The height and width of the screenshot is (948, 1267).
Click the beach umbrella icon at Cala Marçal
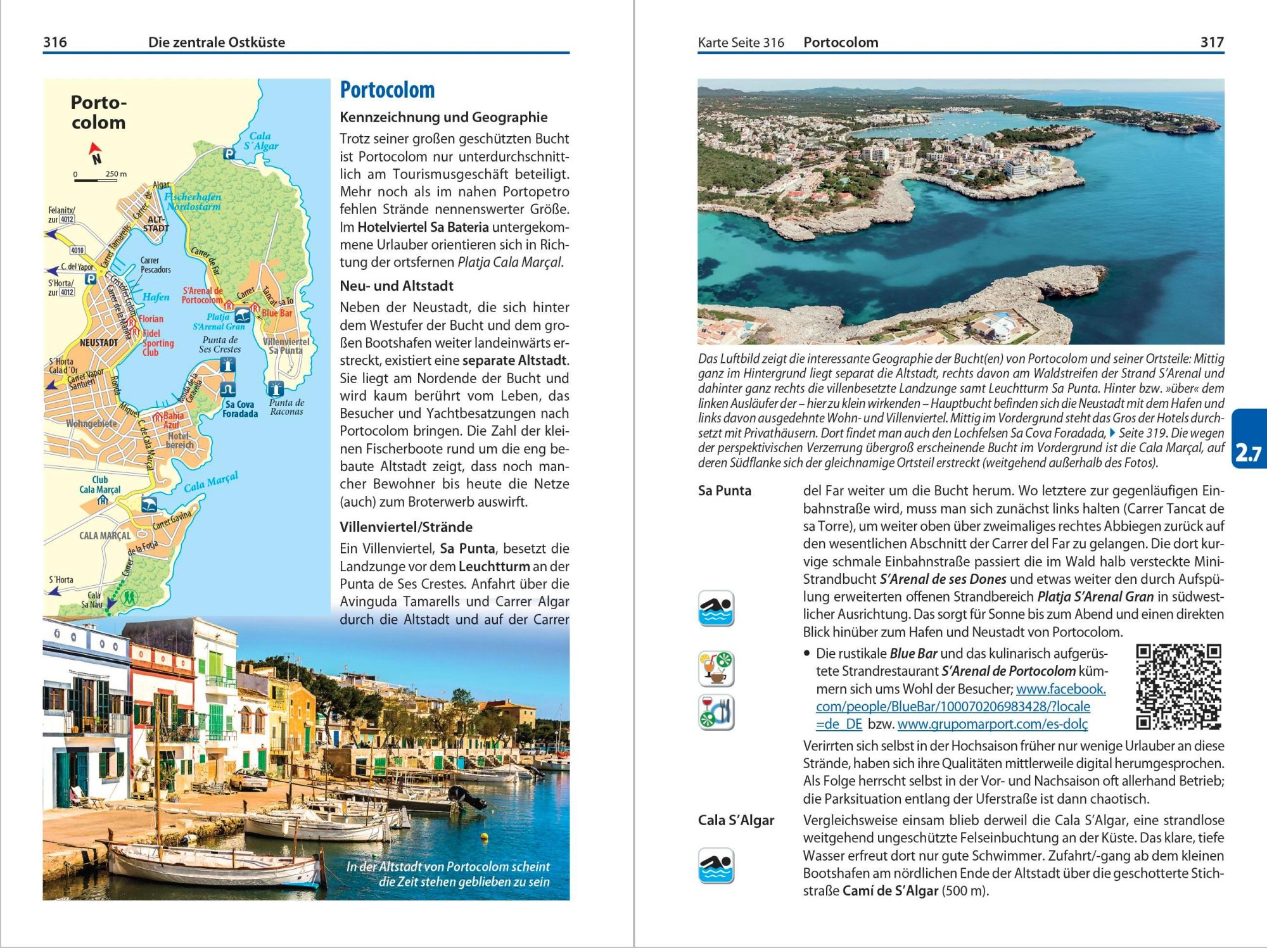[x=149, y=505]
